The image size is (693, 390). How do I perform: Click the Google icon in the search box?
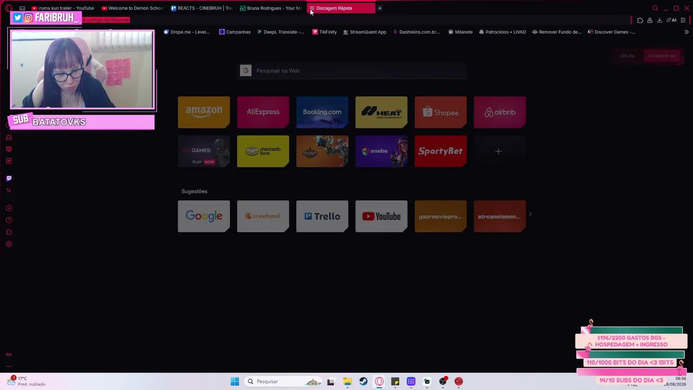click(246, 70)
